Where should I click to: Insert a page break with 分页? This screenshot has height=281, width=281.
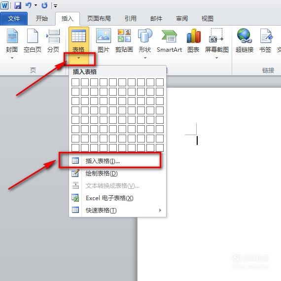tap(53, 41)
